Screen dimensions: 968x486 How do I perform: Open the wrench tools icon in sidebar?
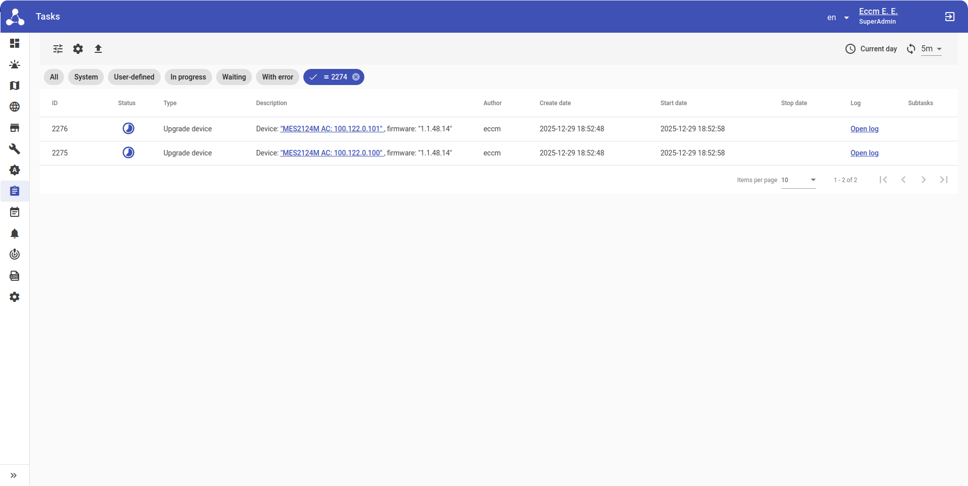(x=15, y=149)
